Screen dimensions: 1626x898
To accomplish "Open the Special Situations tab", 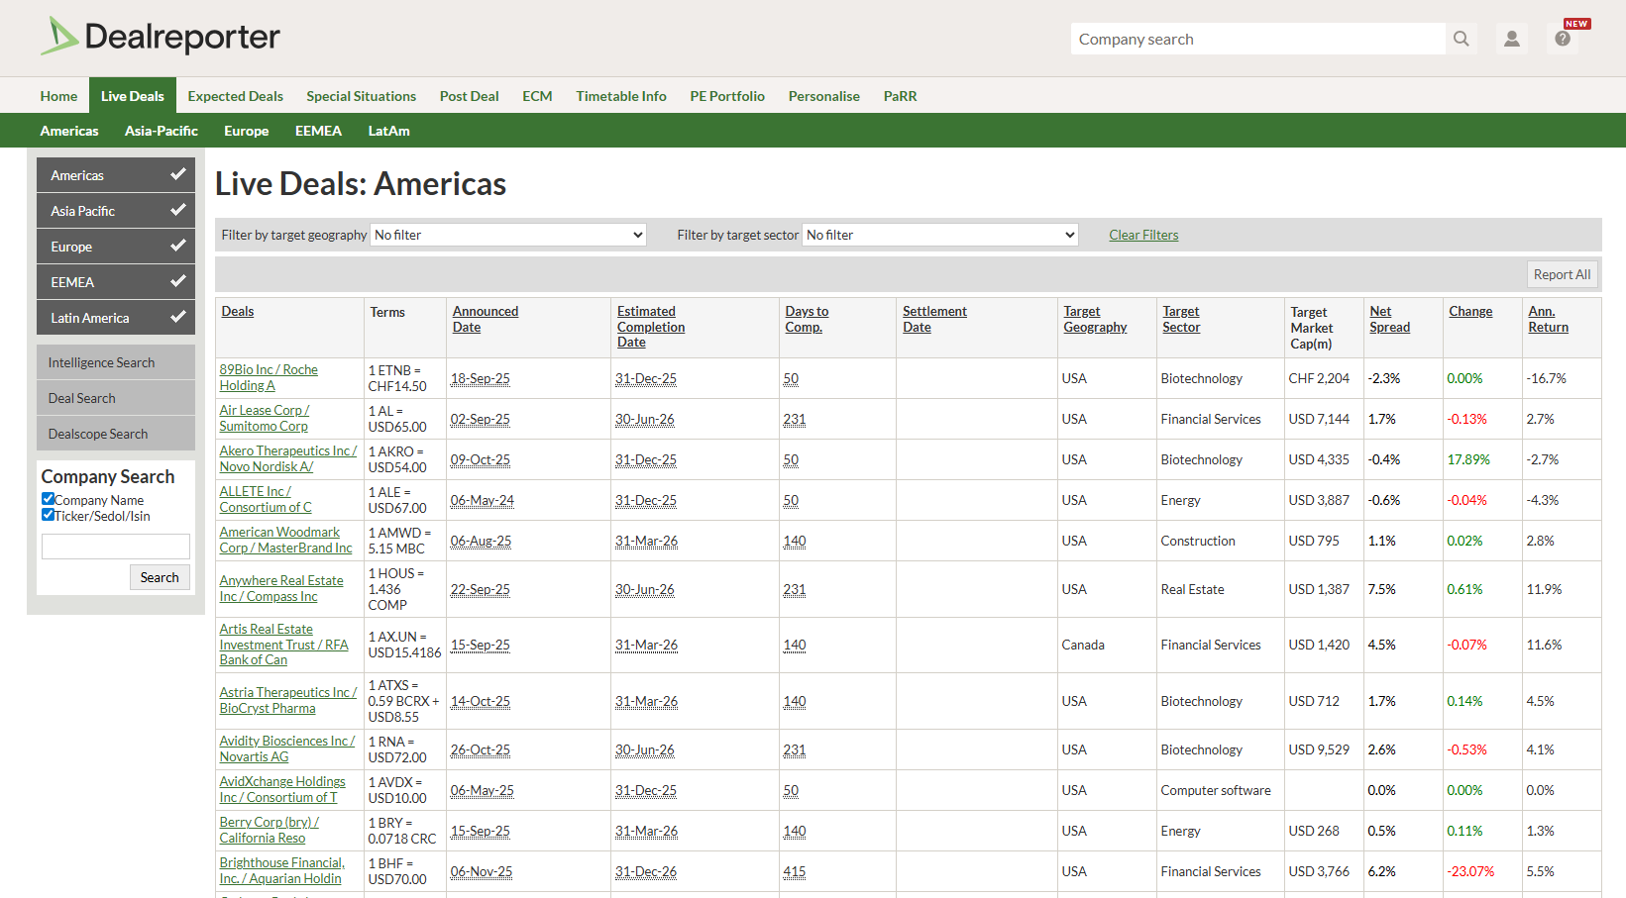I will tap(361, 96).
